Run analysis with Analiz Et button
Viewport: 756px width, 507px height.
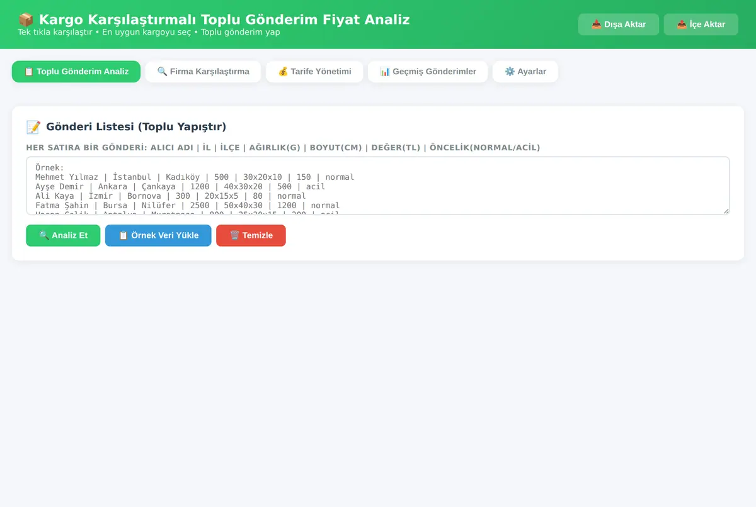click(x=63, y=235)
